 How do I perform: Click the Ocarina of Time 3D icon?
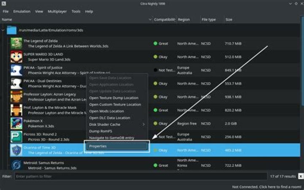click(x=16, y=150)
